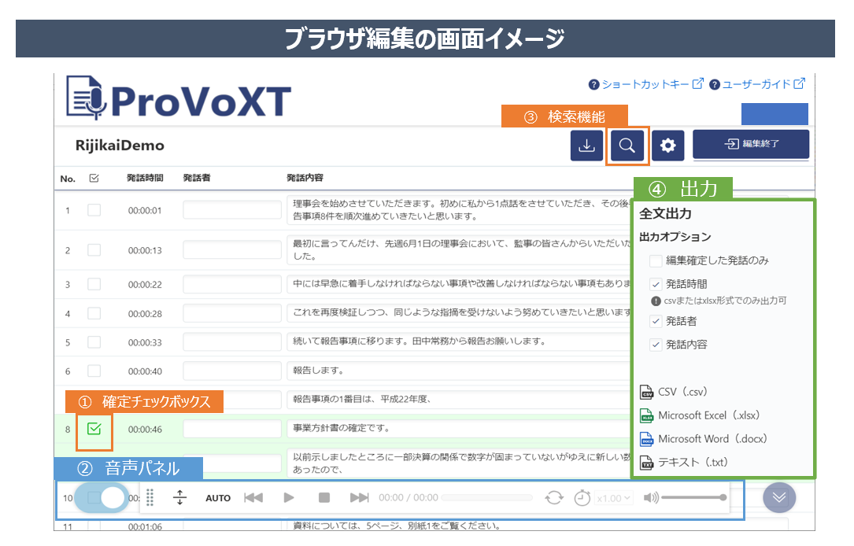Edit the text 事業方針書の確定です。
The image size is (854, 546).
point(342,428)
